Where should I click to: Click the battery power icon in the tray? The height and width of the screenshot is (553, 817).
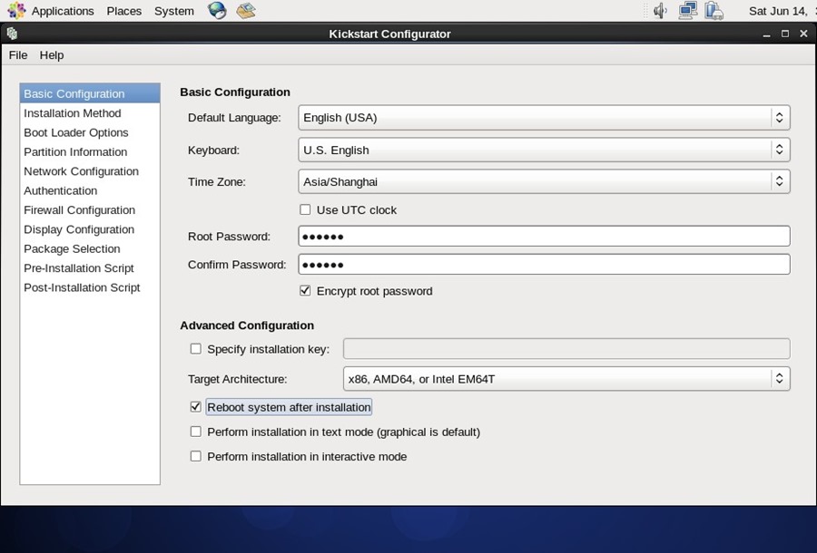[715, 10]
